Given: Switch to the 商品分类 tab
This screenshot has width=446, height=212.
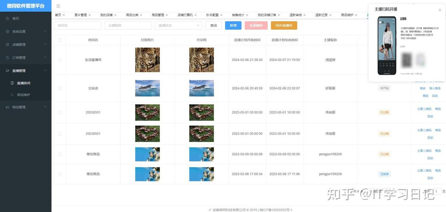Looking at the screenshot, I should tap(132, 15).
